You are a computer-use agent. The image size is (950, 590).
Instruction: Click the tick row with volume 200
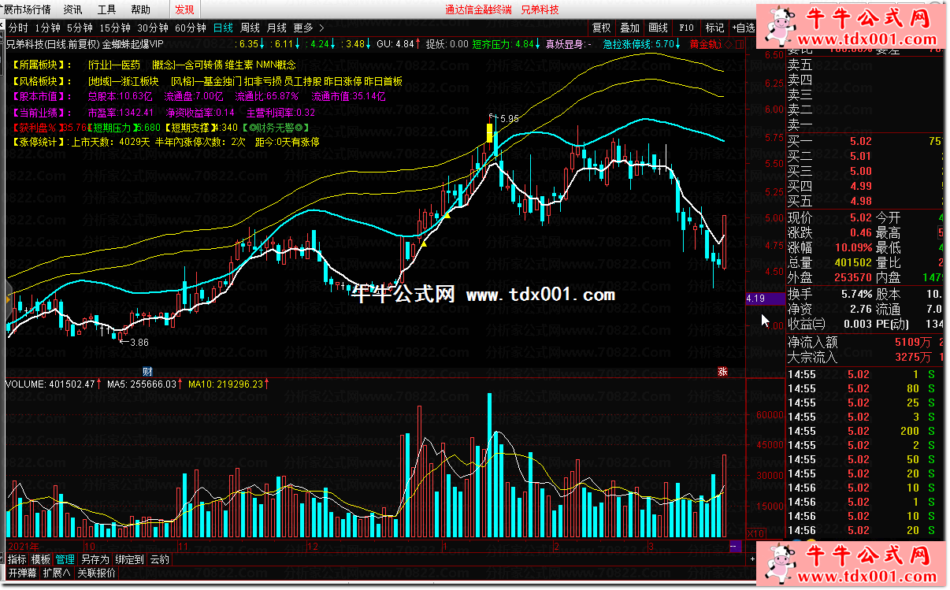pyautogui.click(x=865, y=431)
